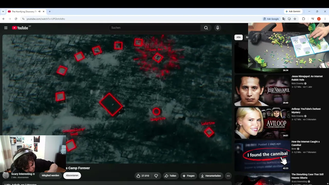Click the address bar URL

click(46, 19)
